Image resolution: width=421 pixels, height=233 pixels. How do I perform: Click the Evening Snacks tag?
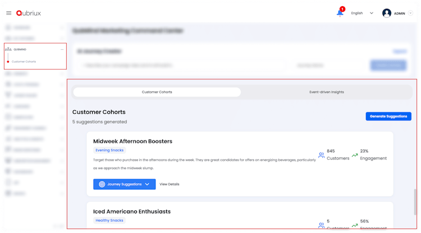(x=109, y=150)
